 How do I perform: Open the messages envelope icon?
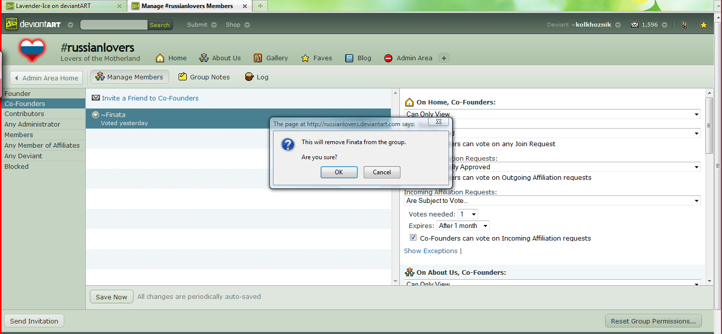pyautogui.click(x=635, y=25)
